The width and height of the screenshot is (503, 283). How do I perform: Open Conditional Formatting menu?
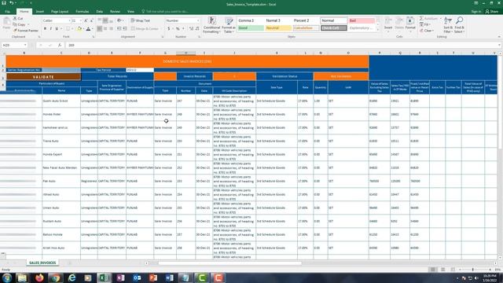click(x=211, y=25)
